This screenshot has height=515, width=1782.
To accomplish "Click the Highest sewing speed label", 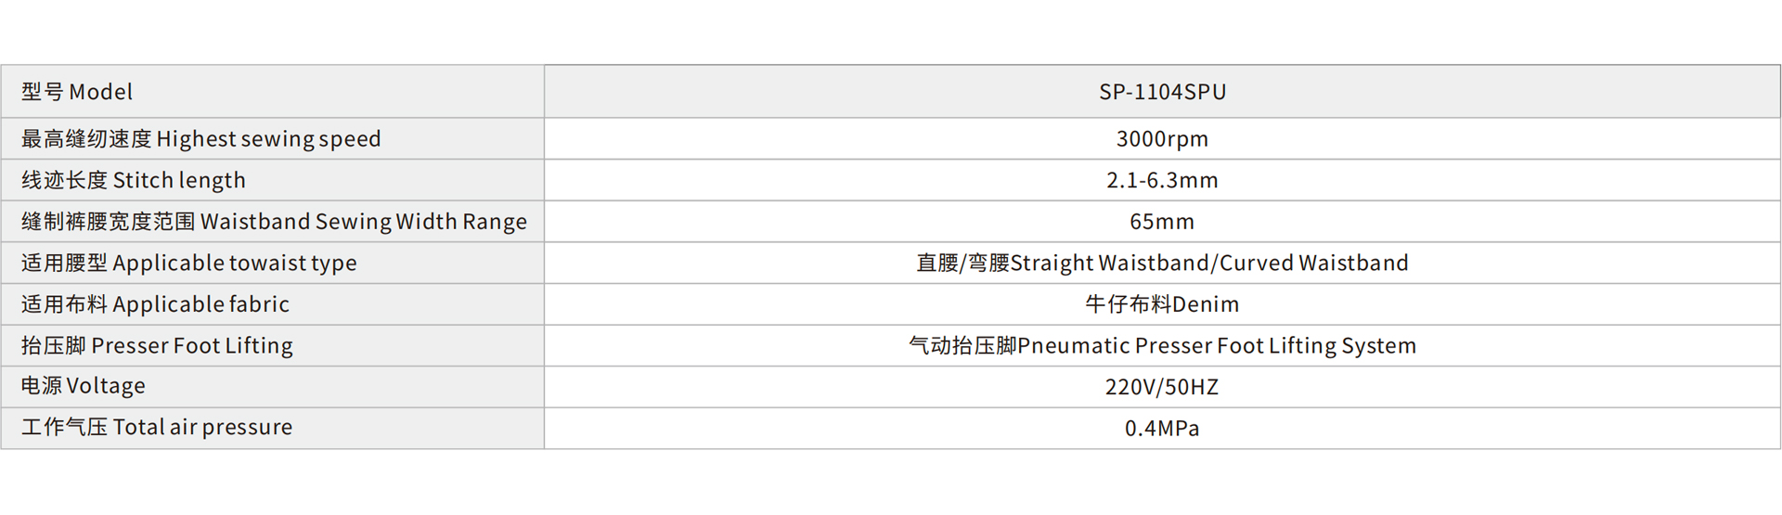I will [200, 139].
